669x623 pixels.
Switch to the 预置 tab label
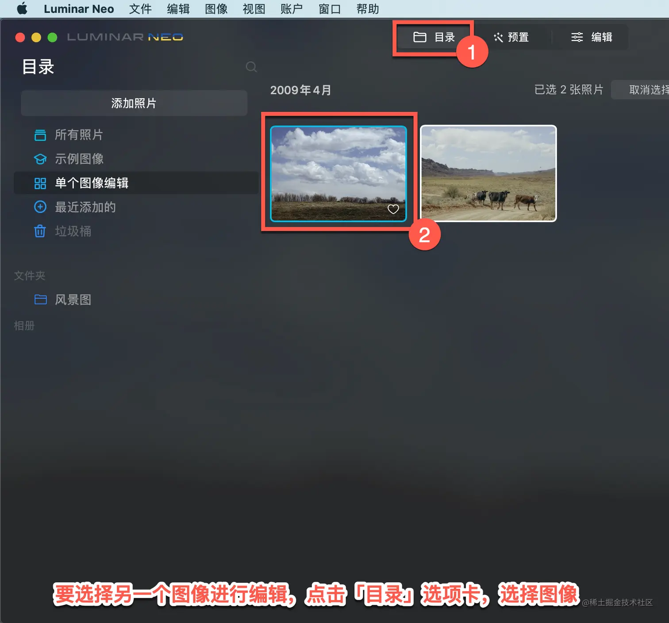click(518, 38)
